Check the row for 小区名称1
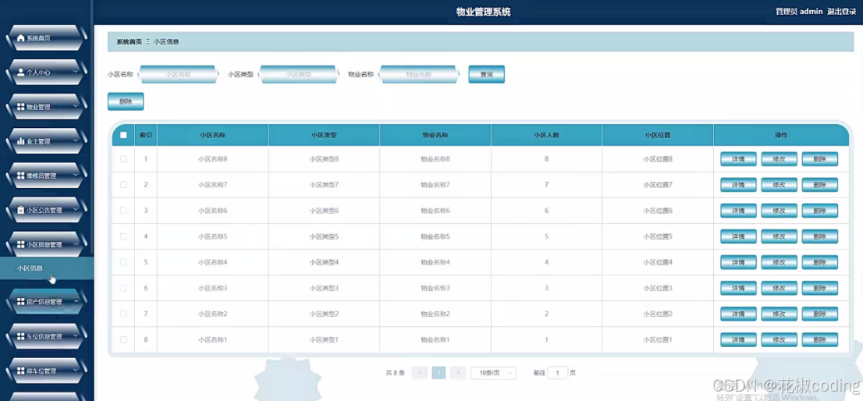The width and height of the screenshot is (863, 401). (123, 340)
